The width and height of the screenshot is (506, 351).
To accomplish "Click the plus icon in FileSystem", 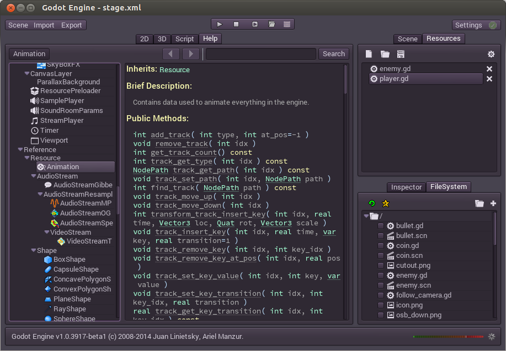I will point(493,203).
